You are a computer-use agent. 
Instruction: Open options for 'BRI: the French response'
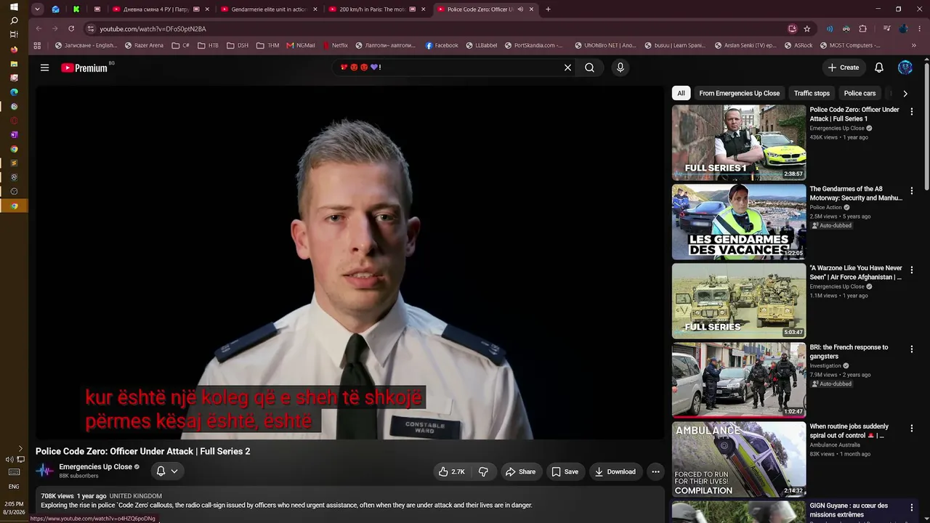(x=912, y=349)
